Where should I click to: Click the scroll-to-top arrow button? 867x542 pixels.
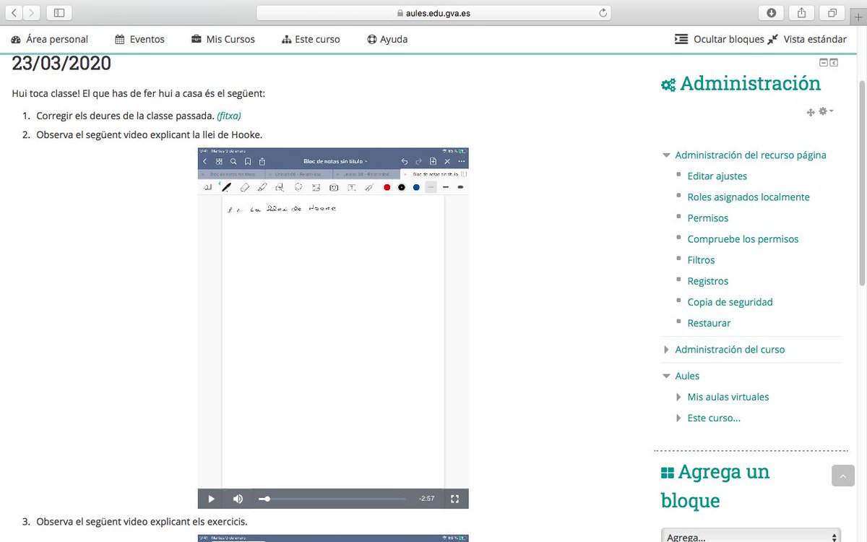point(843,476)
